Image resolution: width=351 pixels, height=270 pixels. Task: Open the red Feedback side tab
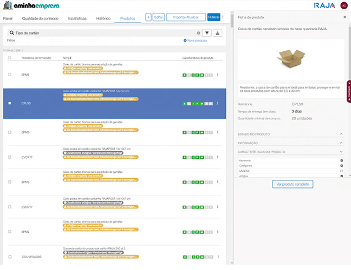(349, 91)
